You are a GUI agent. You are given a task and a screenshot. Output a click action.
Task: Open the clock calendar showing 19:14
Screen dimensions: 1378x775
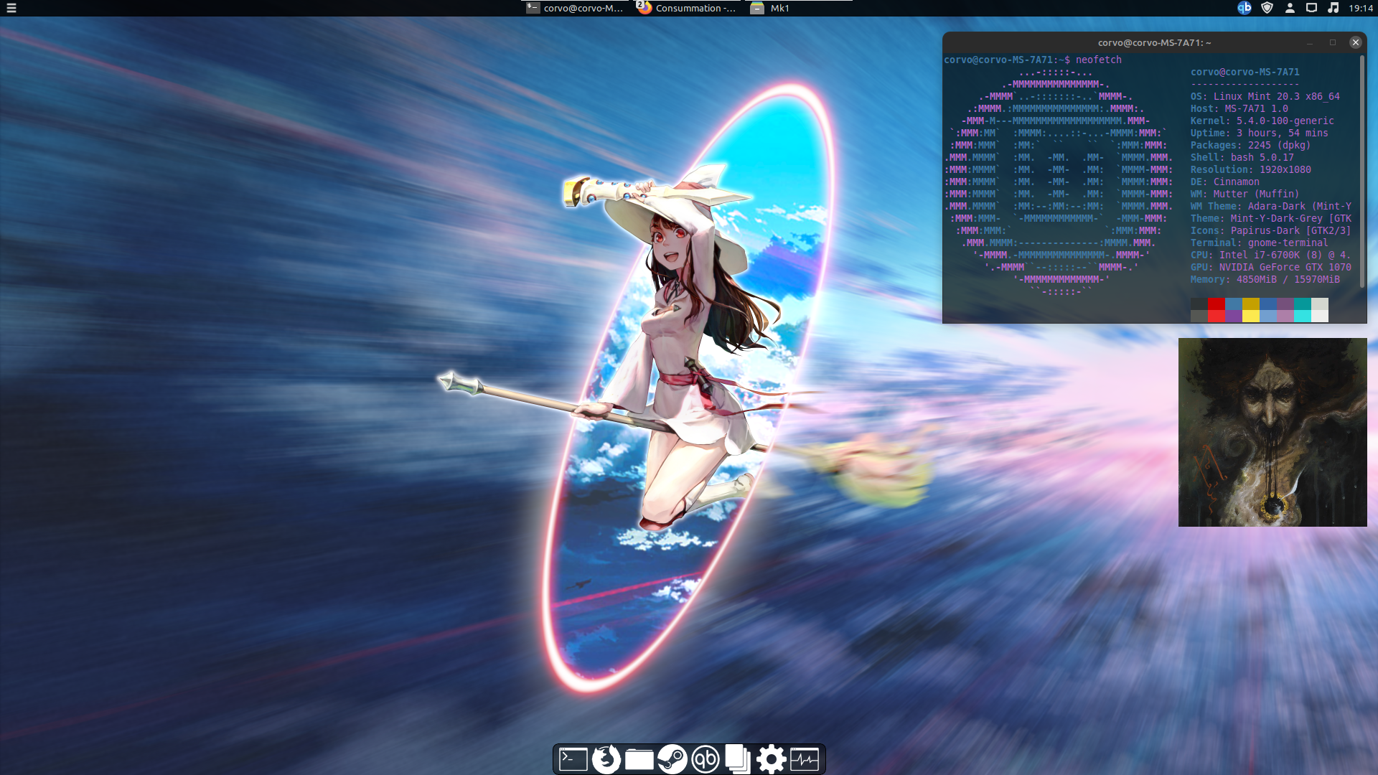[1361, 8]
